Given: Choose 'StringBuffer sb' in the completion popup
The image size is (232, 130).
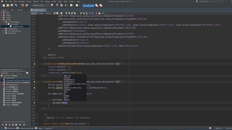Looking at the screenshot, I should coord(69,80).
